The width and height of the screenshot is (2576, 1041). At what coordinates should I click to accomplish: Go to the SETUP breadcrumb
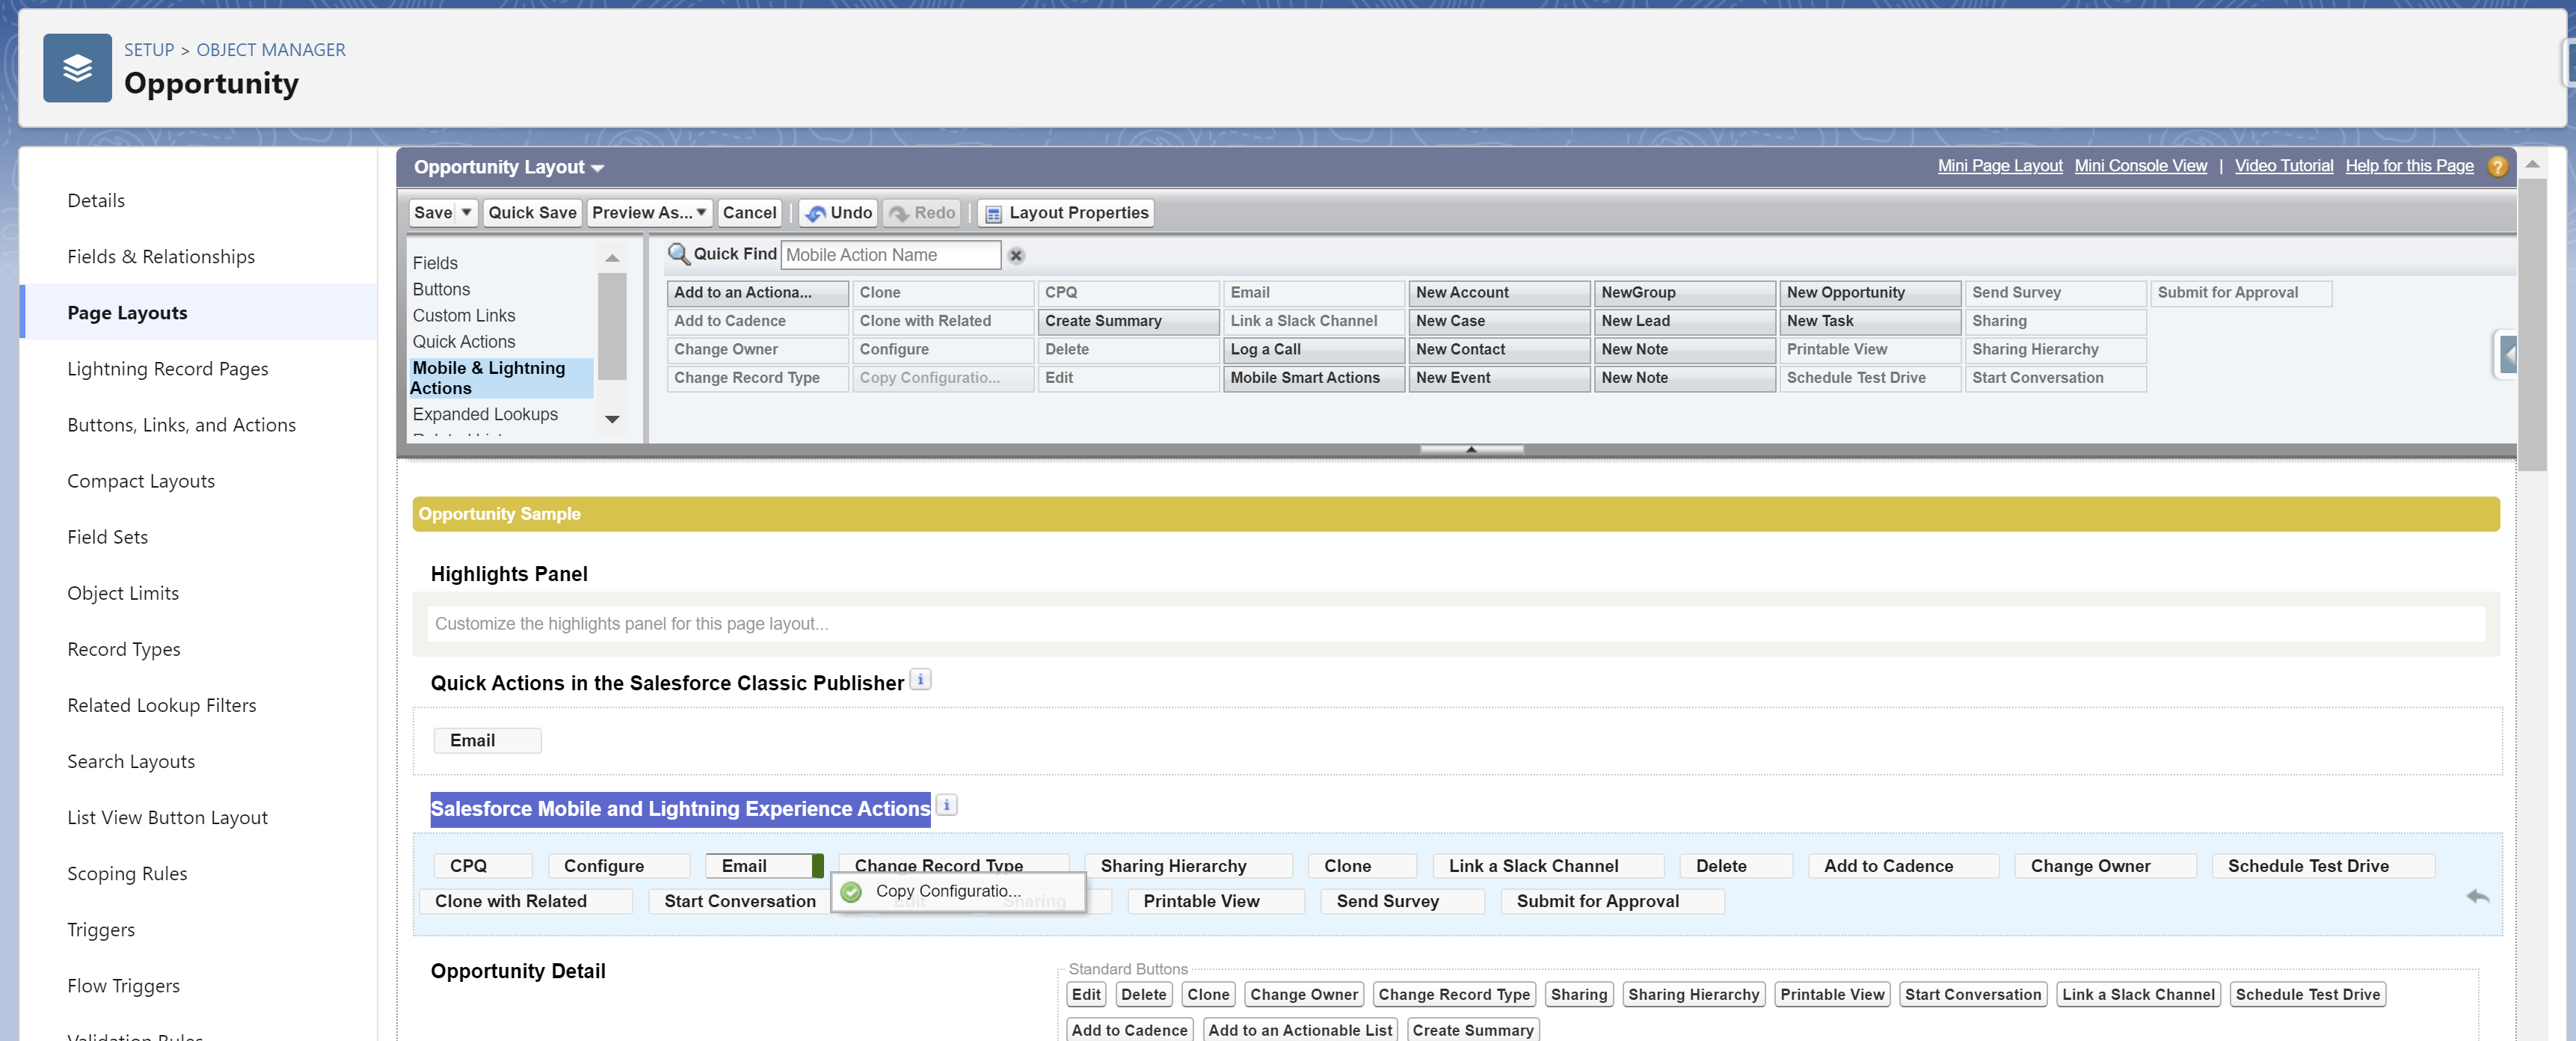click(x=149, y=50)
